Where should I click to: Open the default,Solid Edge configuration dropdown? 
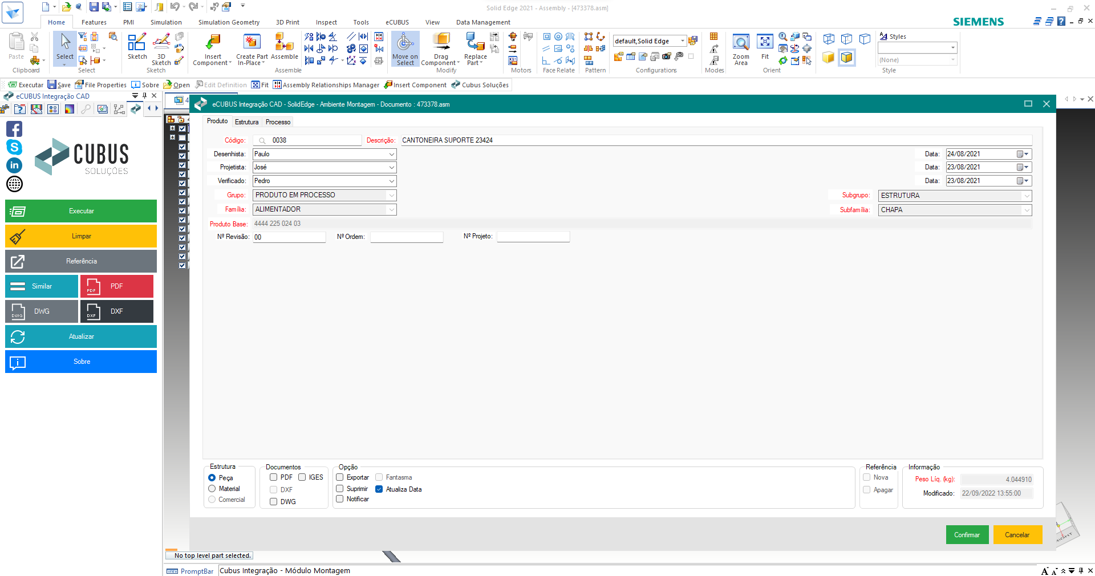coord(683,41)
